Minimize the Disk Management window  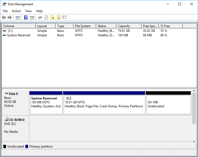coord(168,4)
